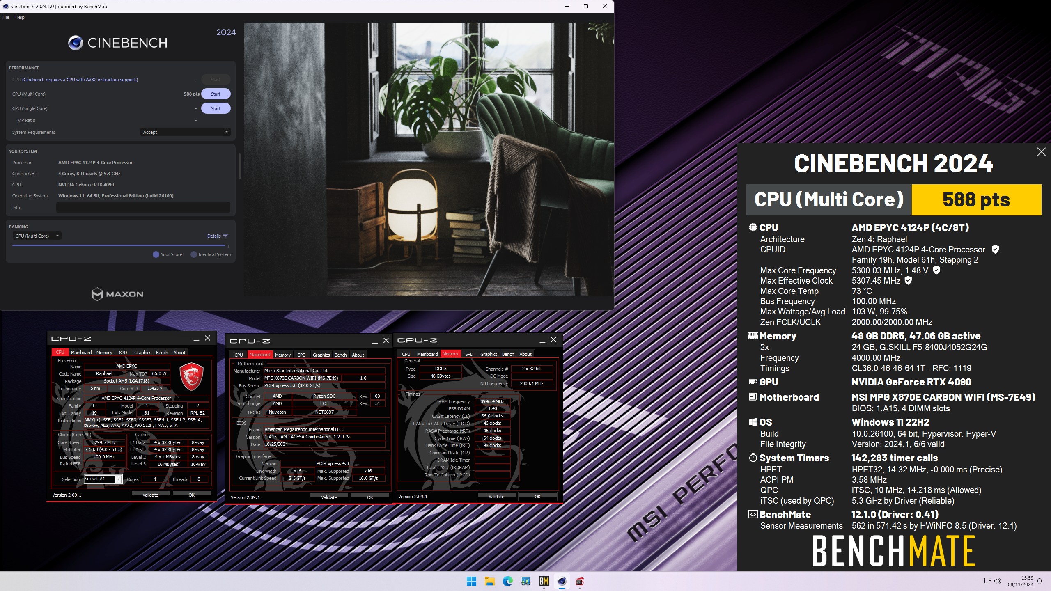Toggle the Your Score legend marker
This screenshot has height=591, width=1051.
pos(156,254)
